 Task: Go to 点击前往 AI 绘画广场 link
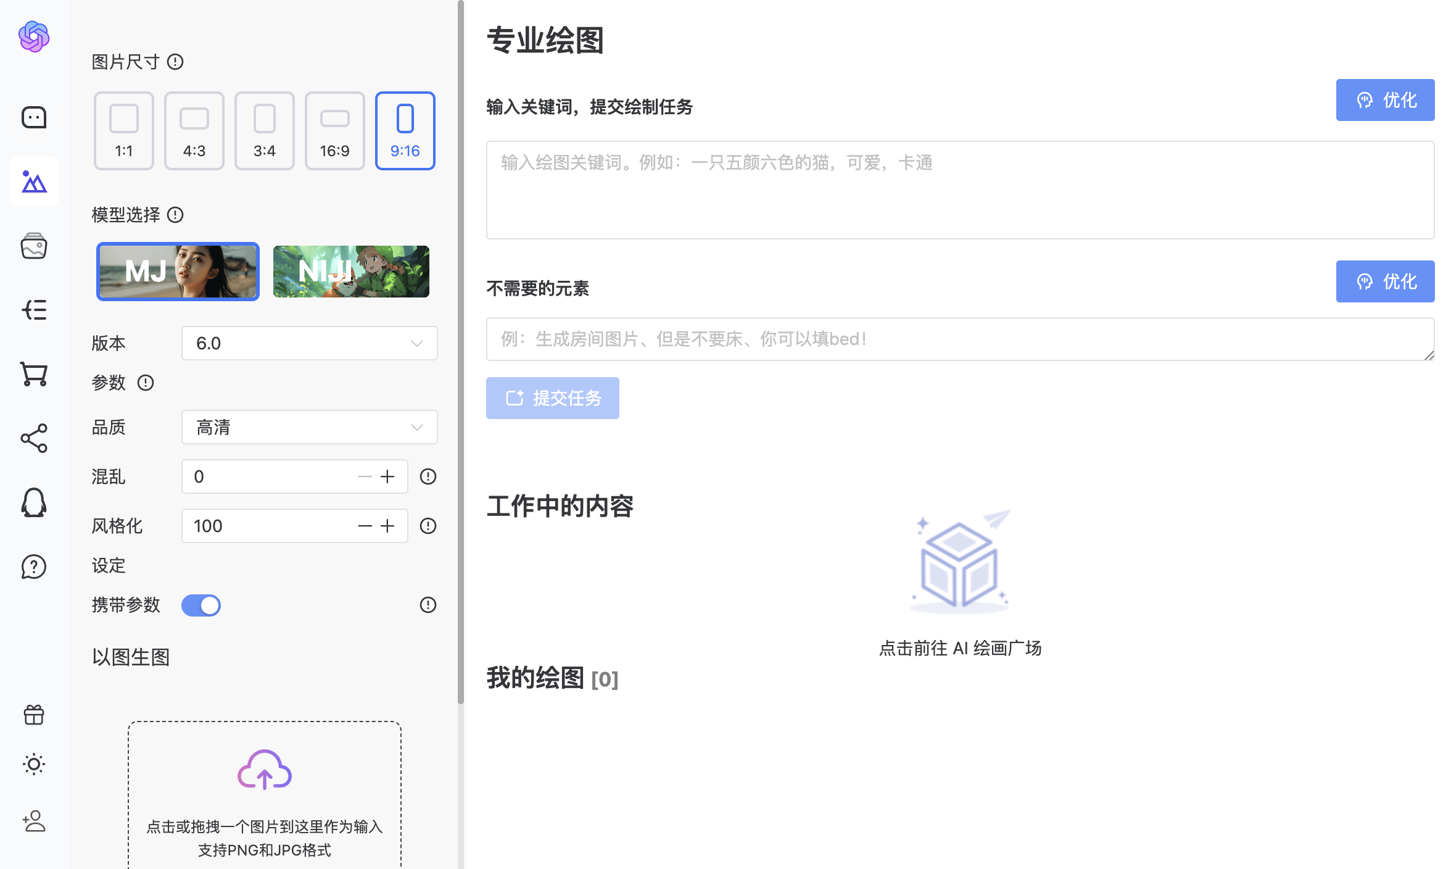(960, 648)
